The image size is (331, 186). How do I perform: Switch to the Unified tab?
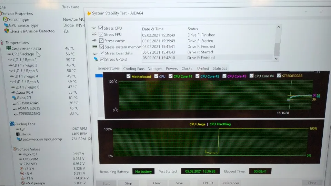pos(203,68)
